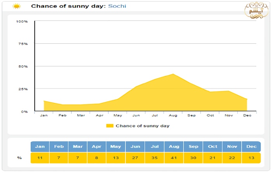Click the Jan label on chart x-axis

(x=44, y=115)
